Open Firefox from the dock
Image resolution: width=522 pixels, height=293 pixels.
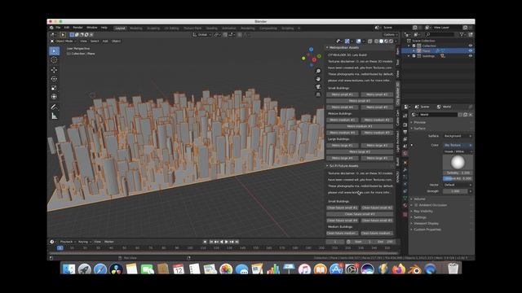[399, 269]
